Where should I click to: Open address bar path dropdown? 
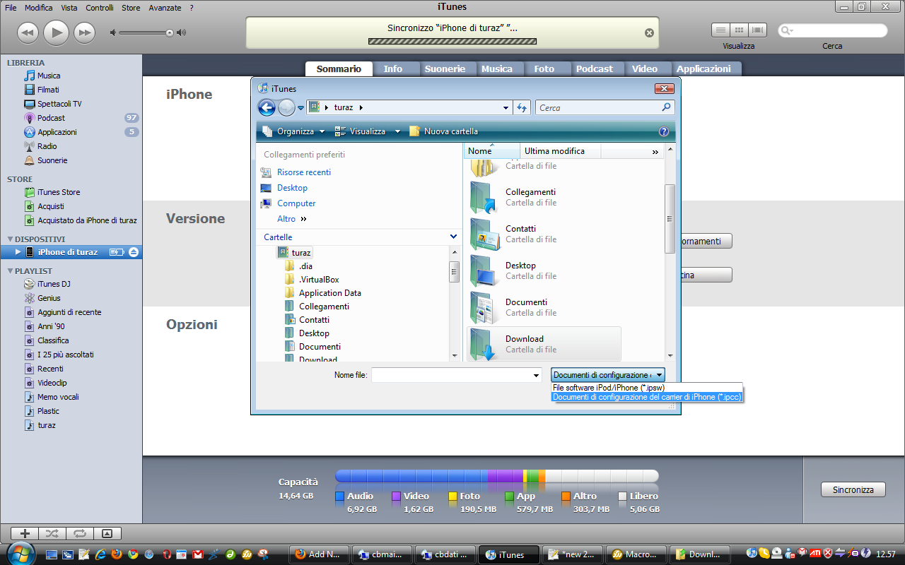506,108
